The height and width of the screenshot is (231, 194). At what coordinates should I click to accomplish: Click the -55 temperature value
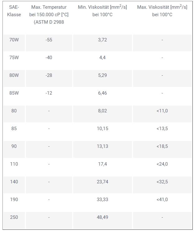pos(49,40)
